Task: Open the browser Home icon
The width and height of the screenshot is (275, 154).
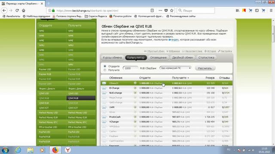Action: (24, 10)
